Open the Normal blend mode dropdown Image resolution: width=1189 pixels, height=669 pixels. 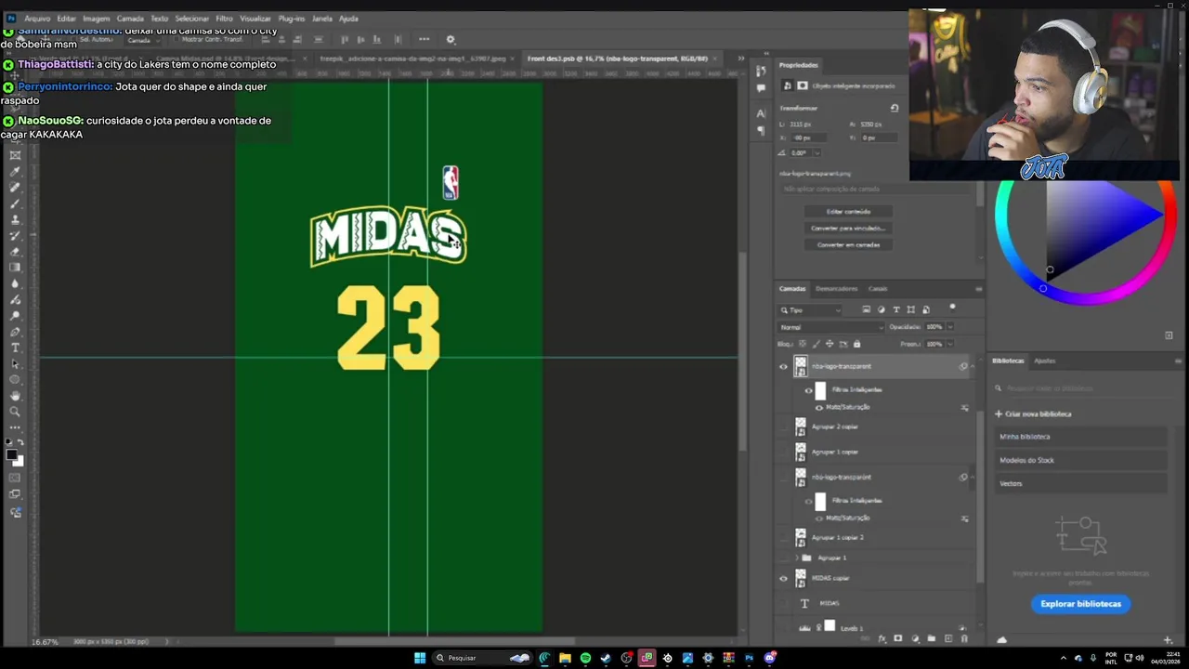click(x=831, y=327)
